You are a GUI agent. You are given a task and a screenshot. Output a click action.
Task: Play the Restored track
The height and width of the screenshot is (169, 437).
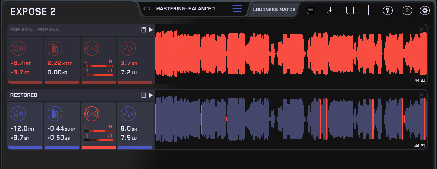[x=151, y=95]
